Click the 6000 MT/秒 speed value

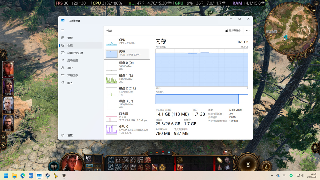(x=236, y=110)
